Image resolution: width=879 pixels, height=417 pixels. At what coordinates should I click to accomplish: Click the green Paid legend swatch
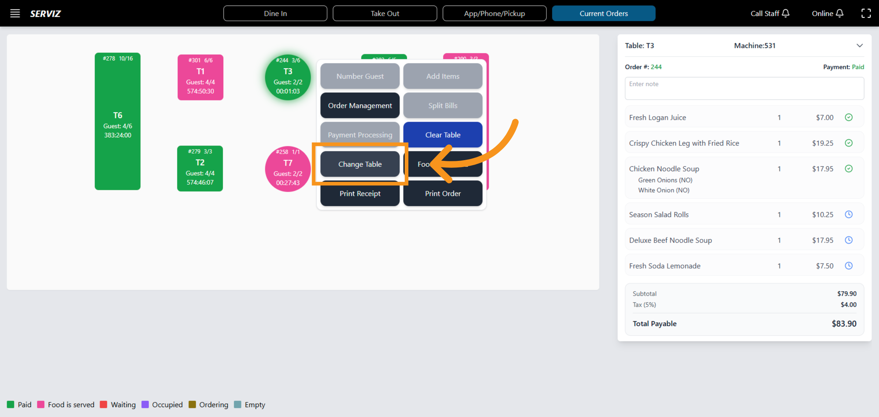(x=11, y=405)
